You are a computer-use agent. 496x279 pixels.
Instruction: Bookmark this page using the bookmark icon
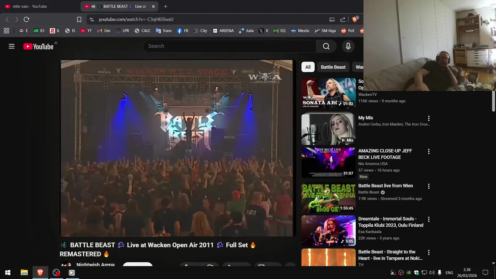point(79,19)
